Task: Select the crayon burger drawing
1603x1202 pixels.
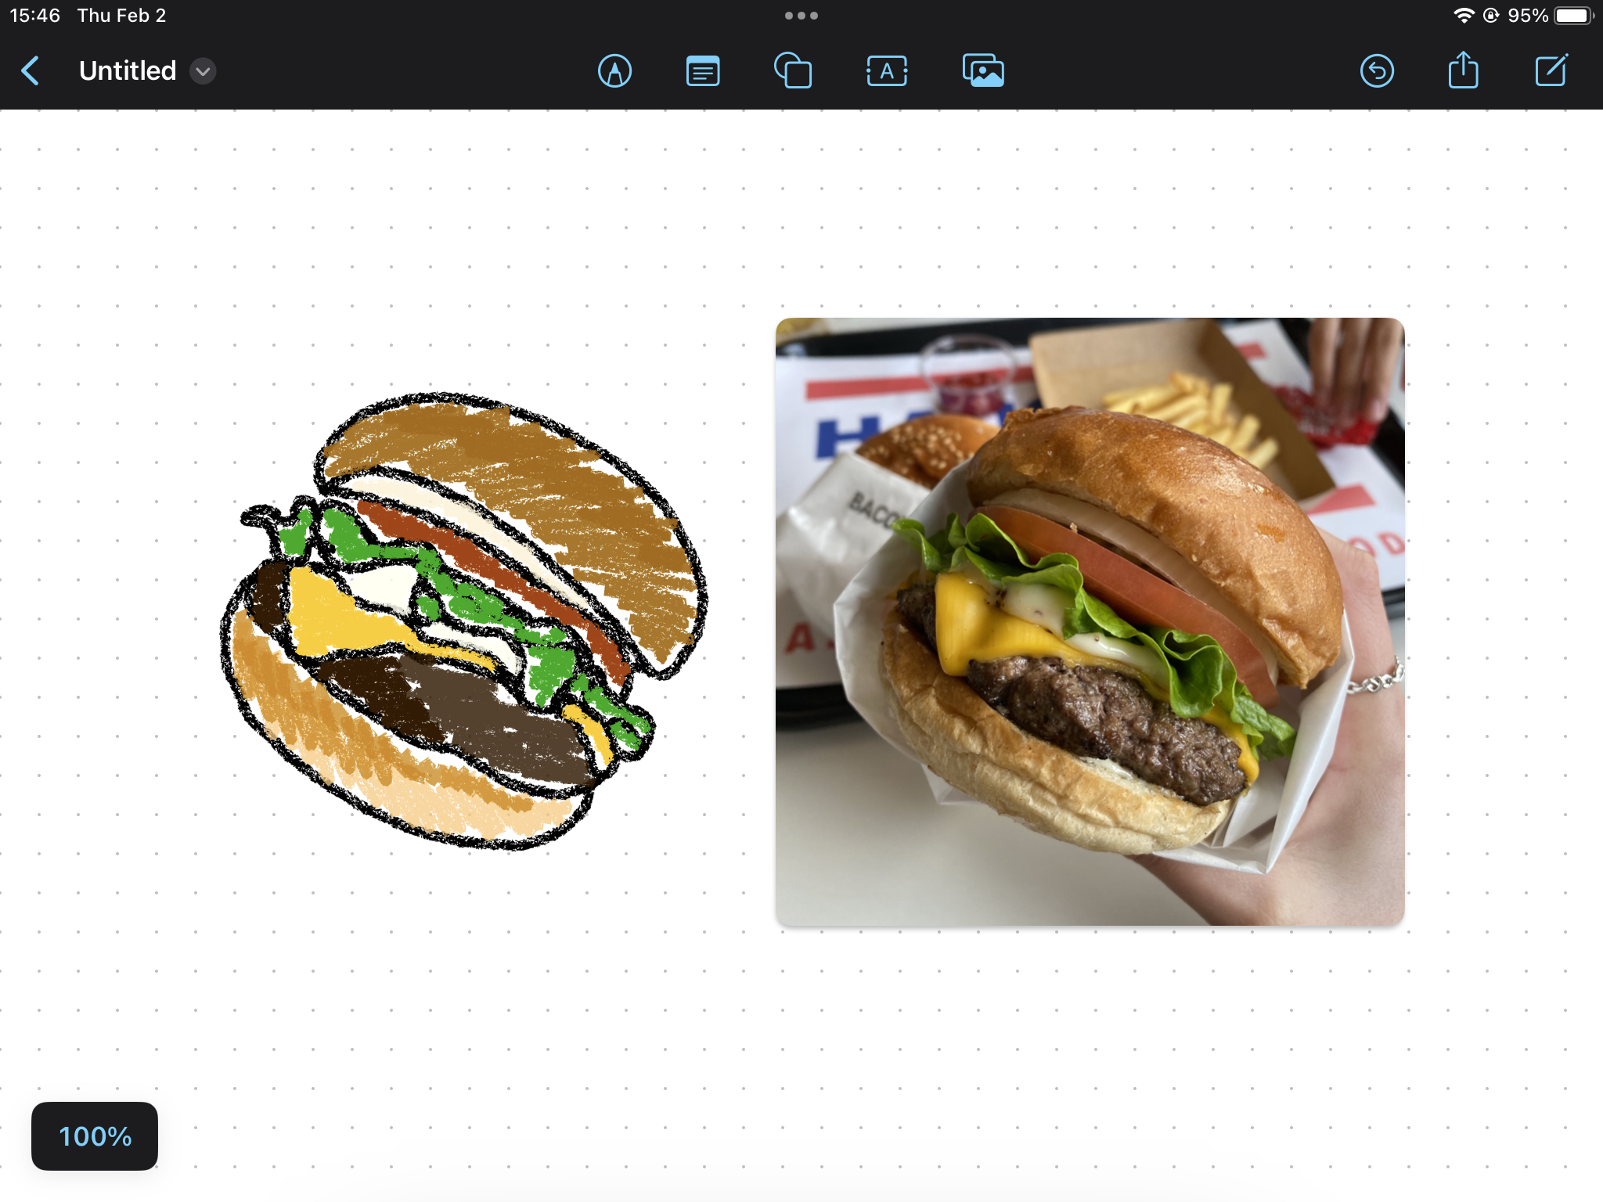Action: pyautogui.click(x=462, y=618)
